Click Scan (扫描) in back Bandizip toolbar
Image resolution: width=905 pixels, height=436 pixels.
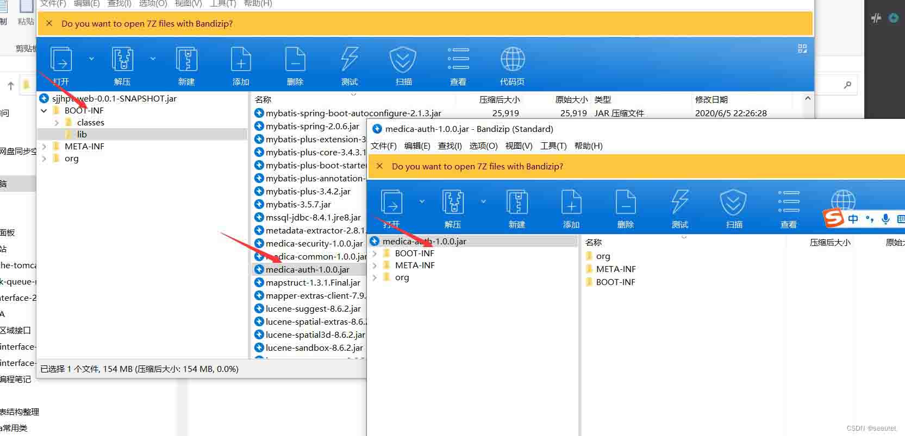pos(403,66)
